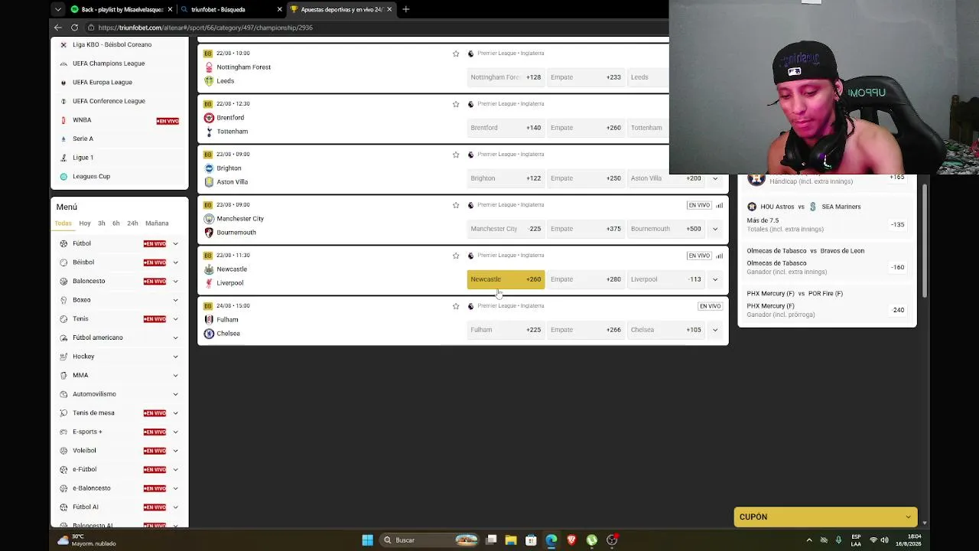Select Brentford +140 odds
Image resolution: width=979 pixels, height=551 pixels.
tap(506, 128)
